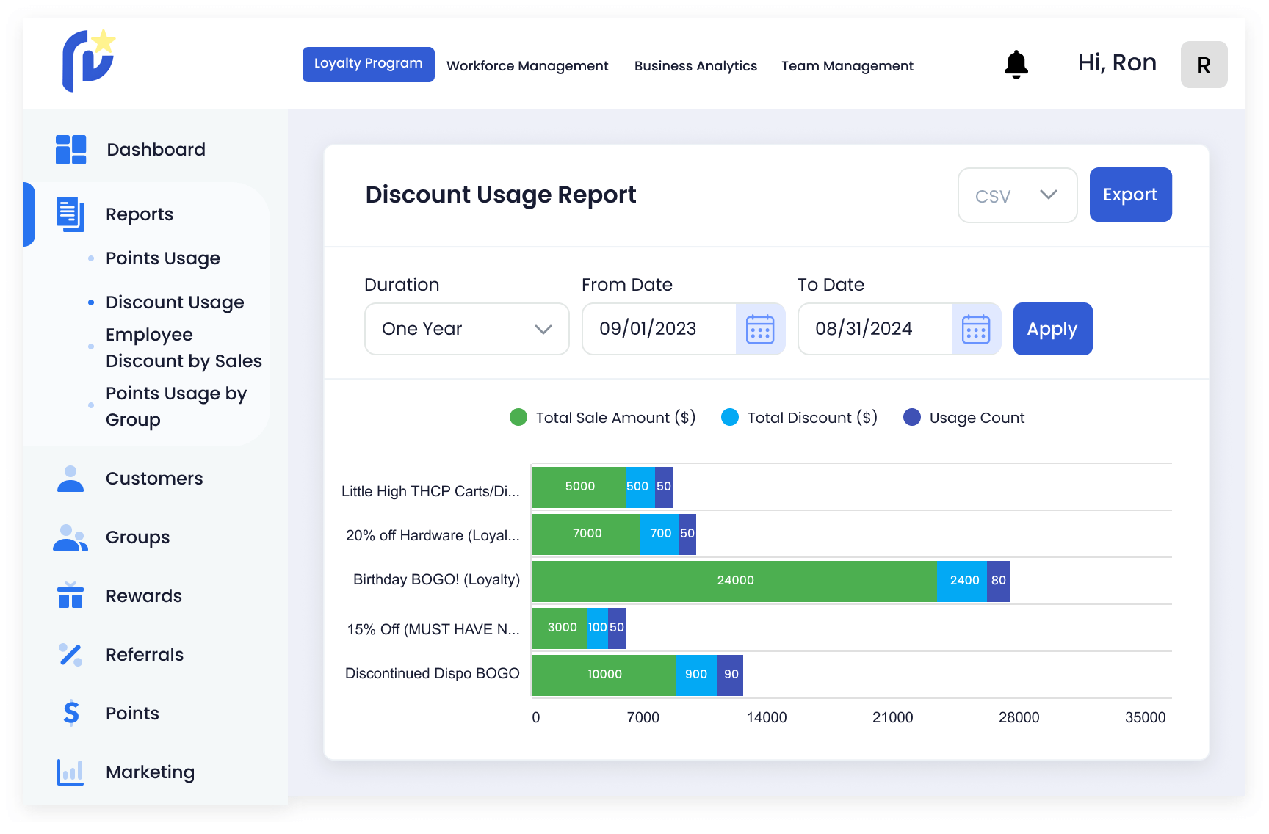The image size is (1269, 834).
Task: Toggle Usage Count legend swatch
Action: (x=912, y=417)
